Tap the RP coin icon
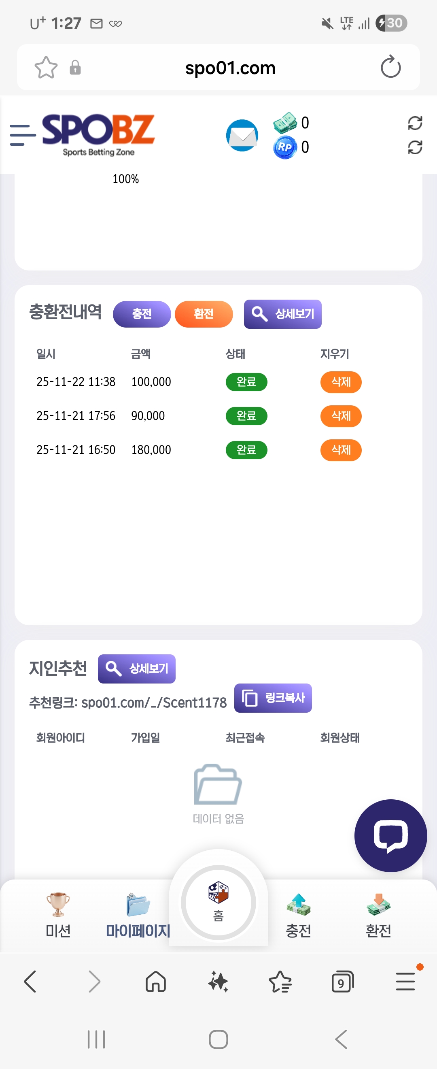437x1069 pixels. coord(285,147)
